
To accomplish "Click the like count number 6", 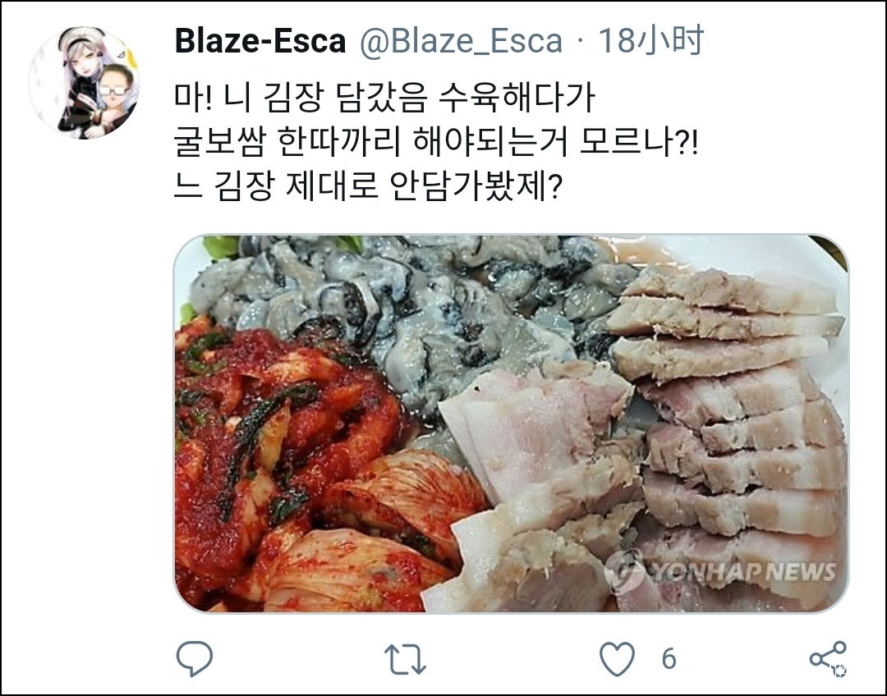I will coord(669,659).
